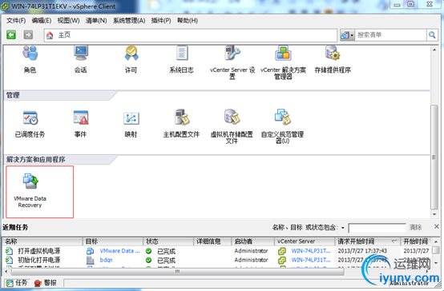Image resolution: width=444 pixels, height=291 pixels.
Task: Click the search magnifier icon
Action: (432, 35)
